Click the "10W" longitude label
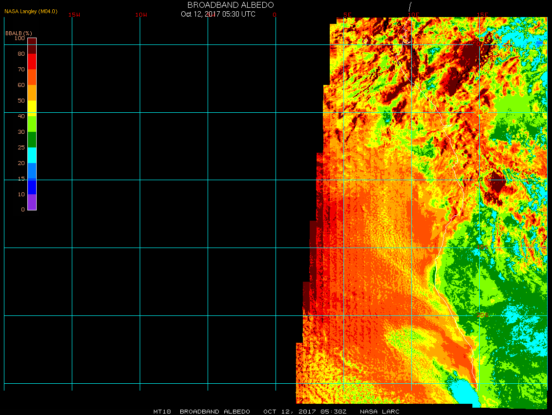 [x=141, y=15]
